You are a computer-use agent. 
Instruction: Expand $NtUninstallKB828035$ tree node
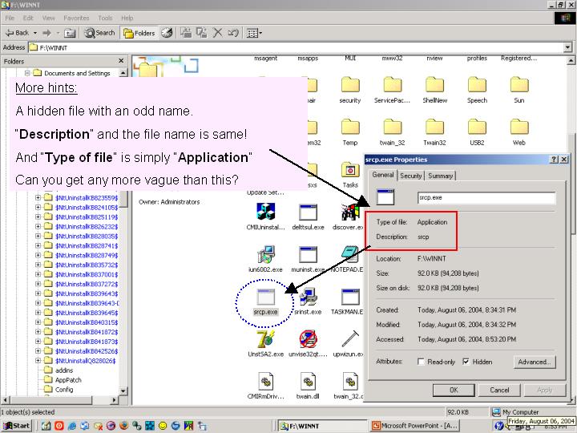[38, 236]
